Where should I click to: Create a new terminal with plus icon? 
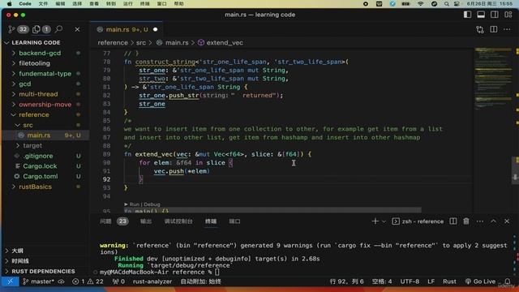coord(375,221)
